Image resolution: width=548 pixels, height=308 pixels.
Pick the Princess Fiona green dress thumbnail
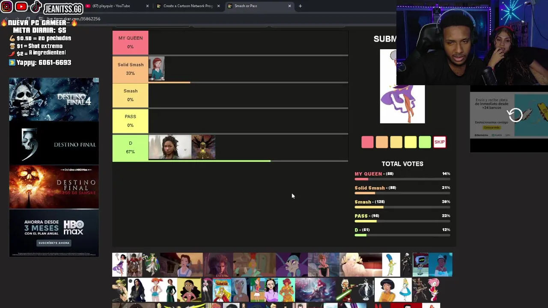click(170, 290)
